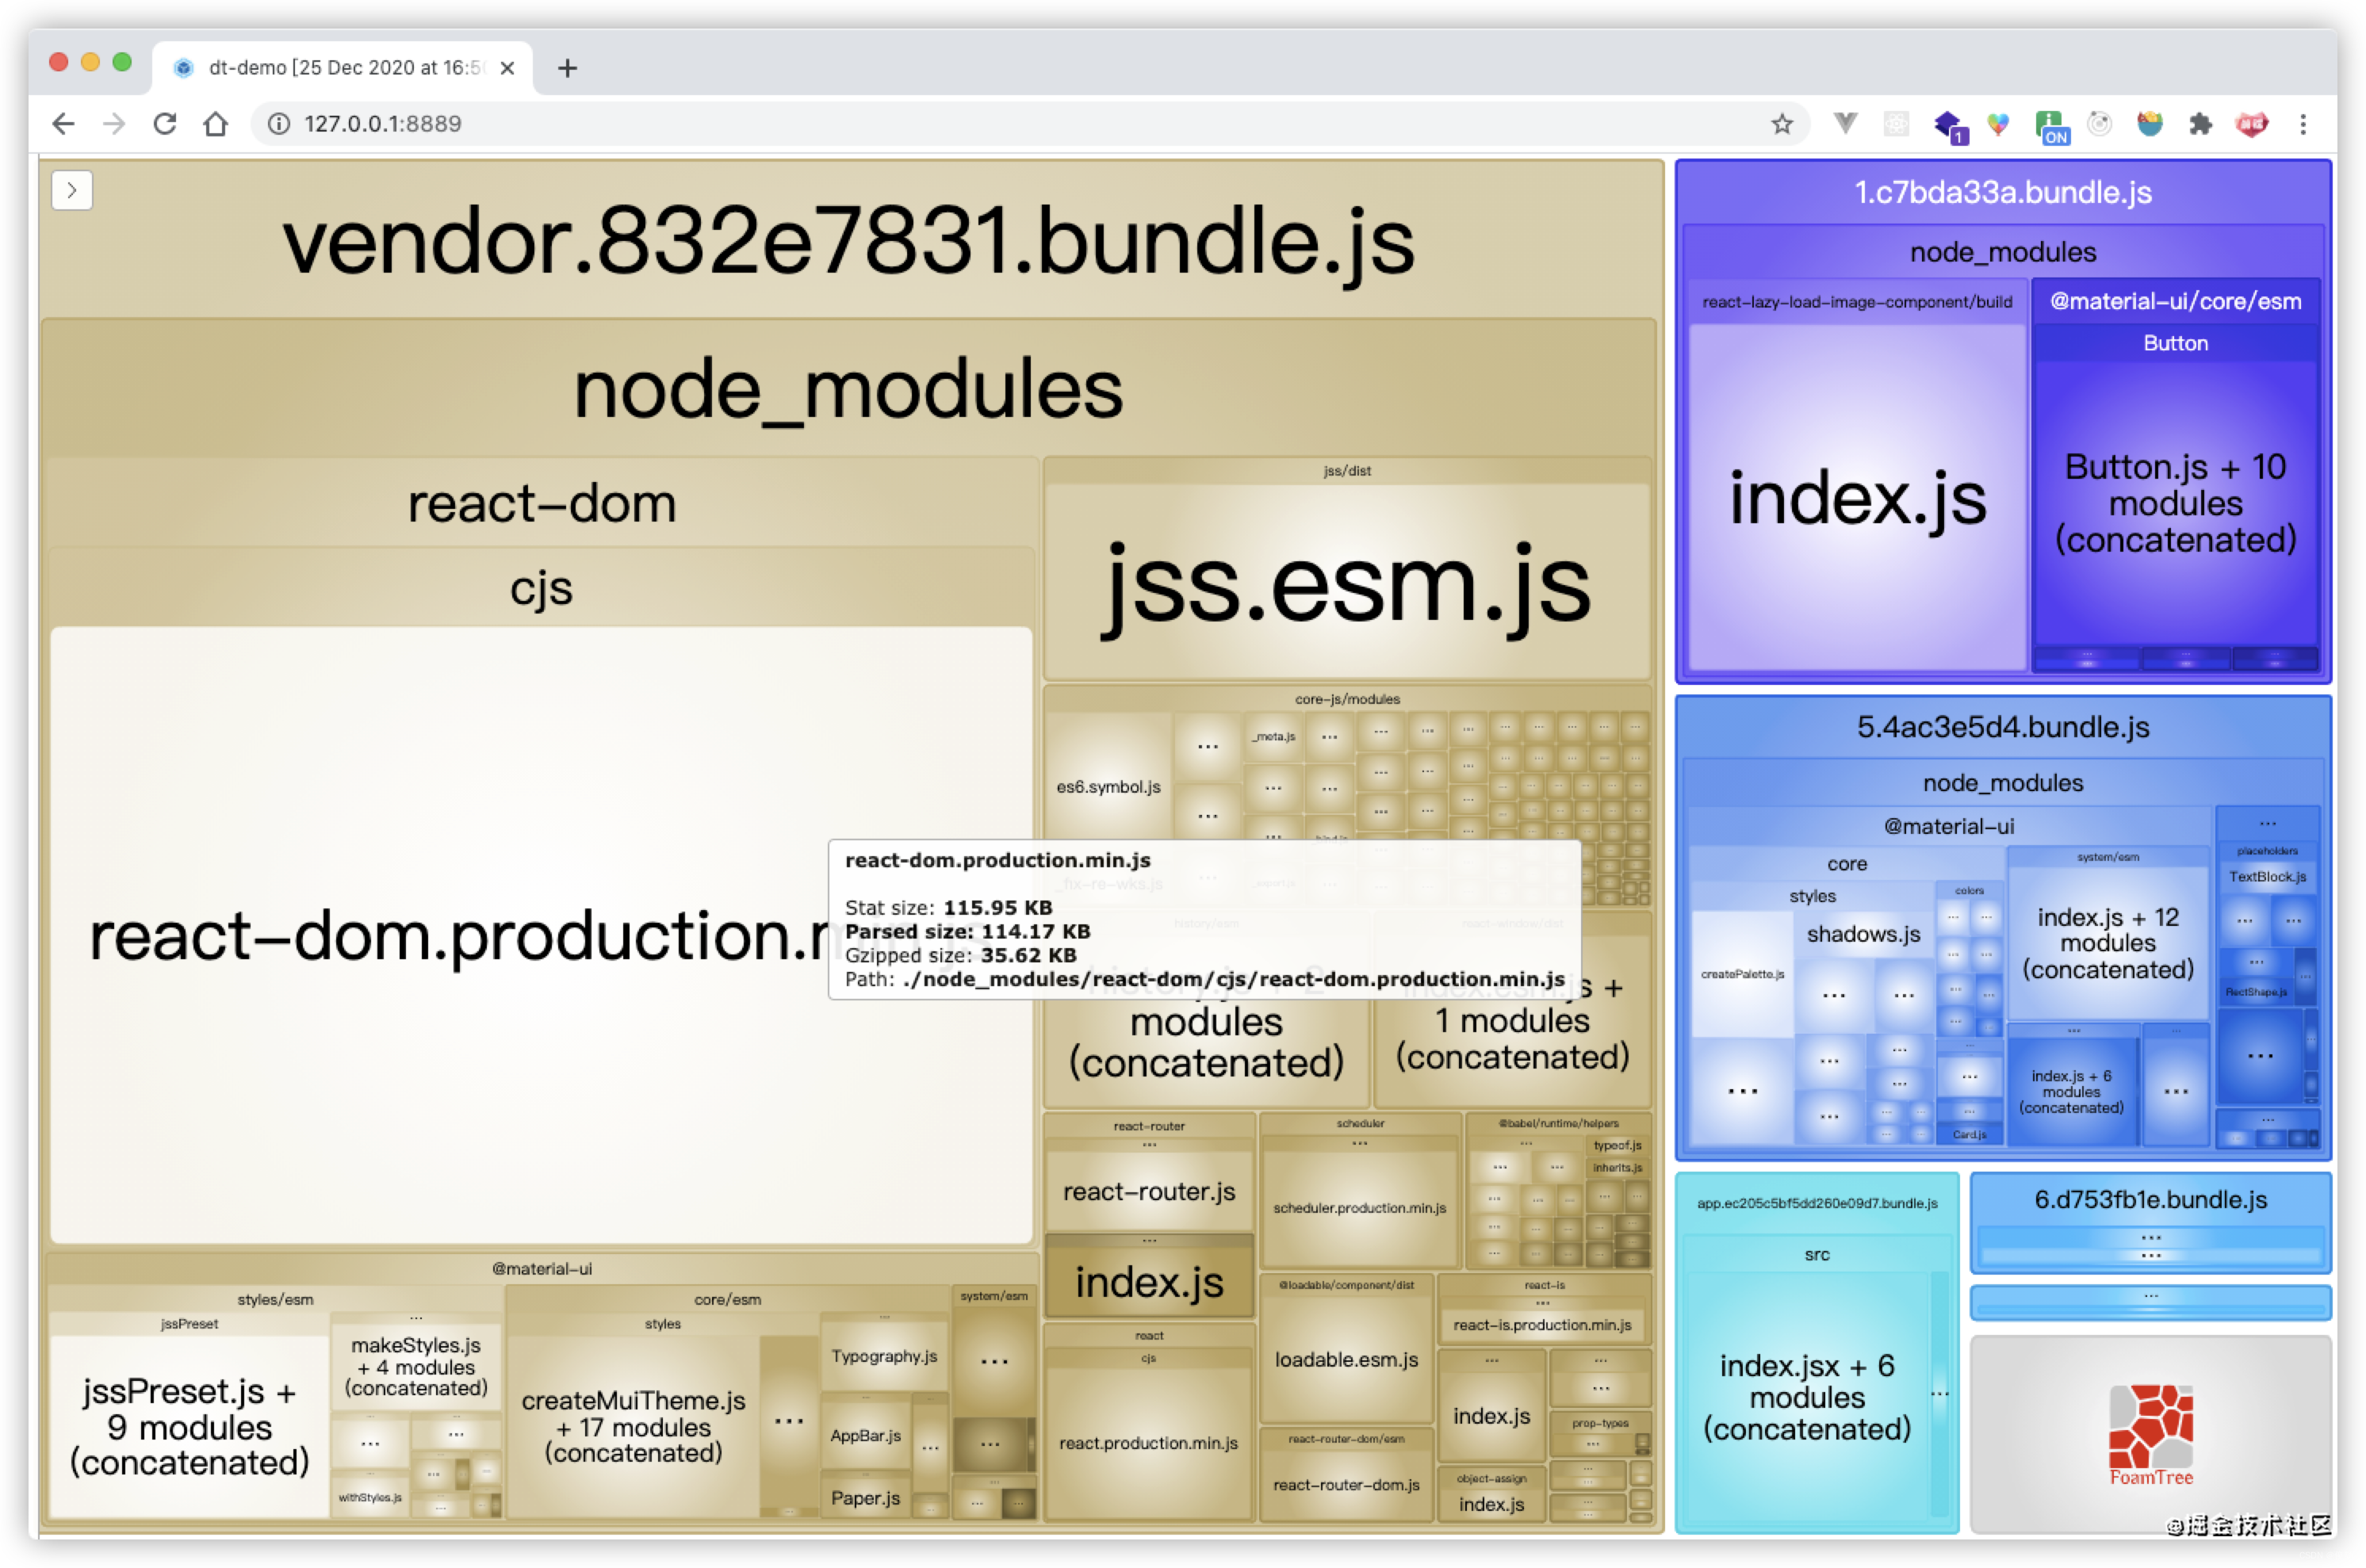
Task: Click the scheduler.production.min.js tile
Action: (x=1359, y=1208)
